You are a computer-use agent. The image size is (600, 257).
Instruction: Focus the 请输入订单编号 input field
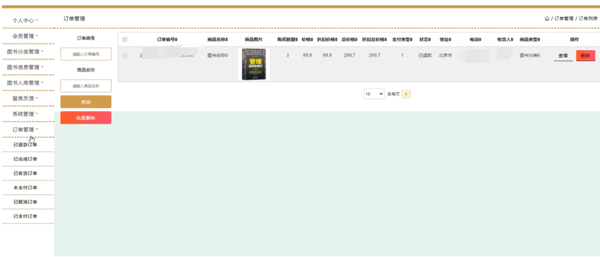85,55
